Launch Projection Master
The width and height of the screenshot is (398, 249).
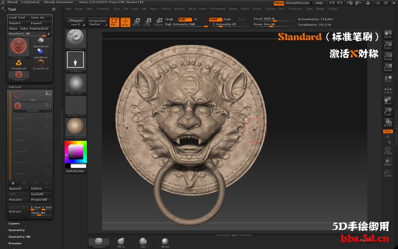97,22
